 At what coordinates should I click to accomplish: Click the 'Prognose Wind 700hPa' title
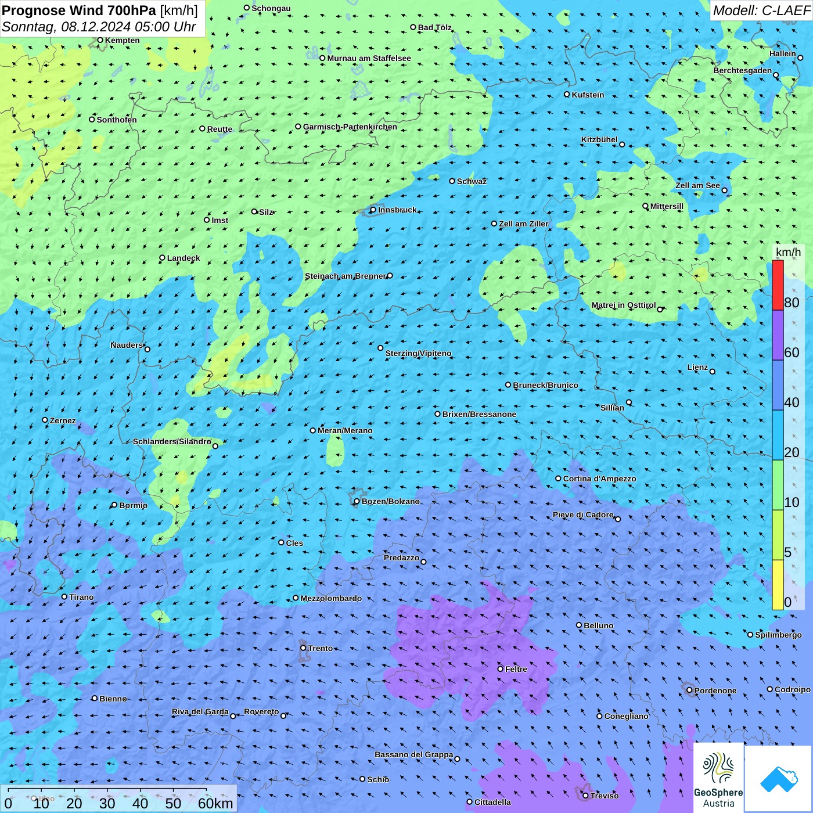pyautogui.click(x=79, y=10)
